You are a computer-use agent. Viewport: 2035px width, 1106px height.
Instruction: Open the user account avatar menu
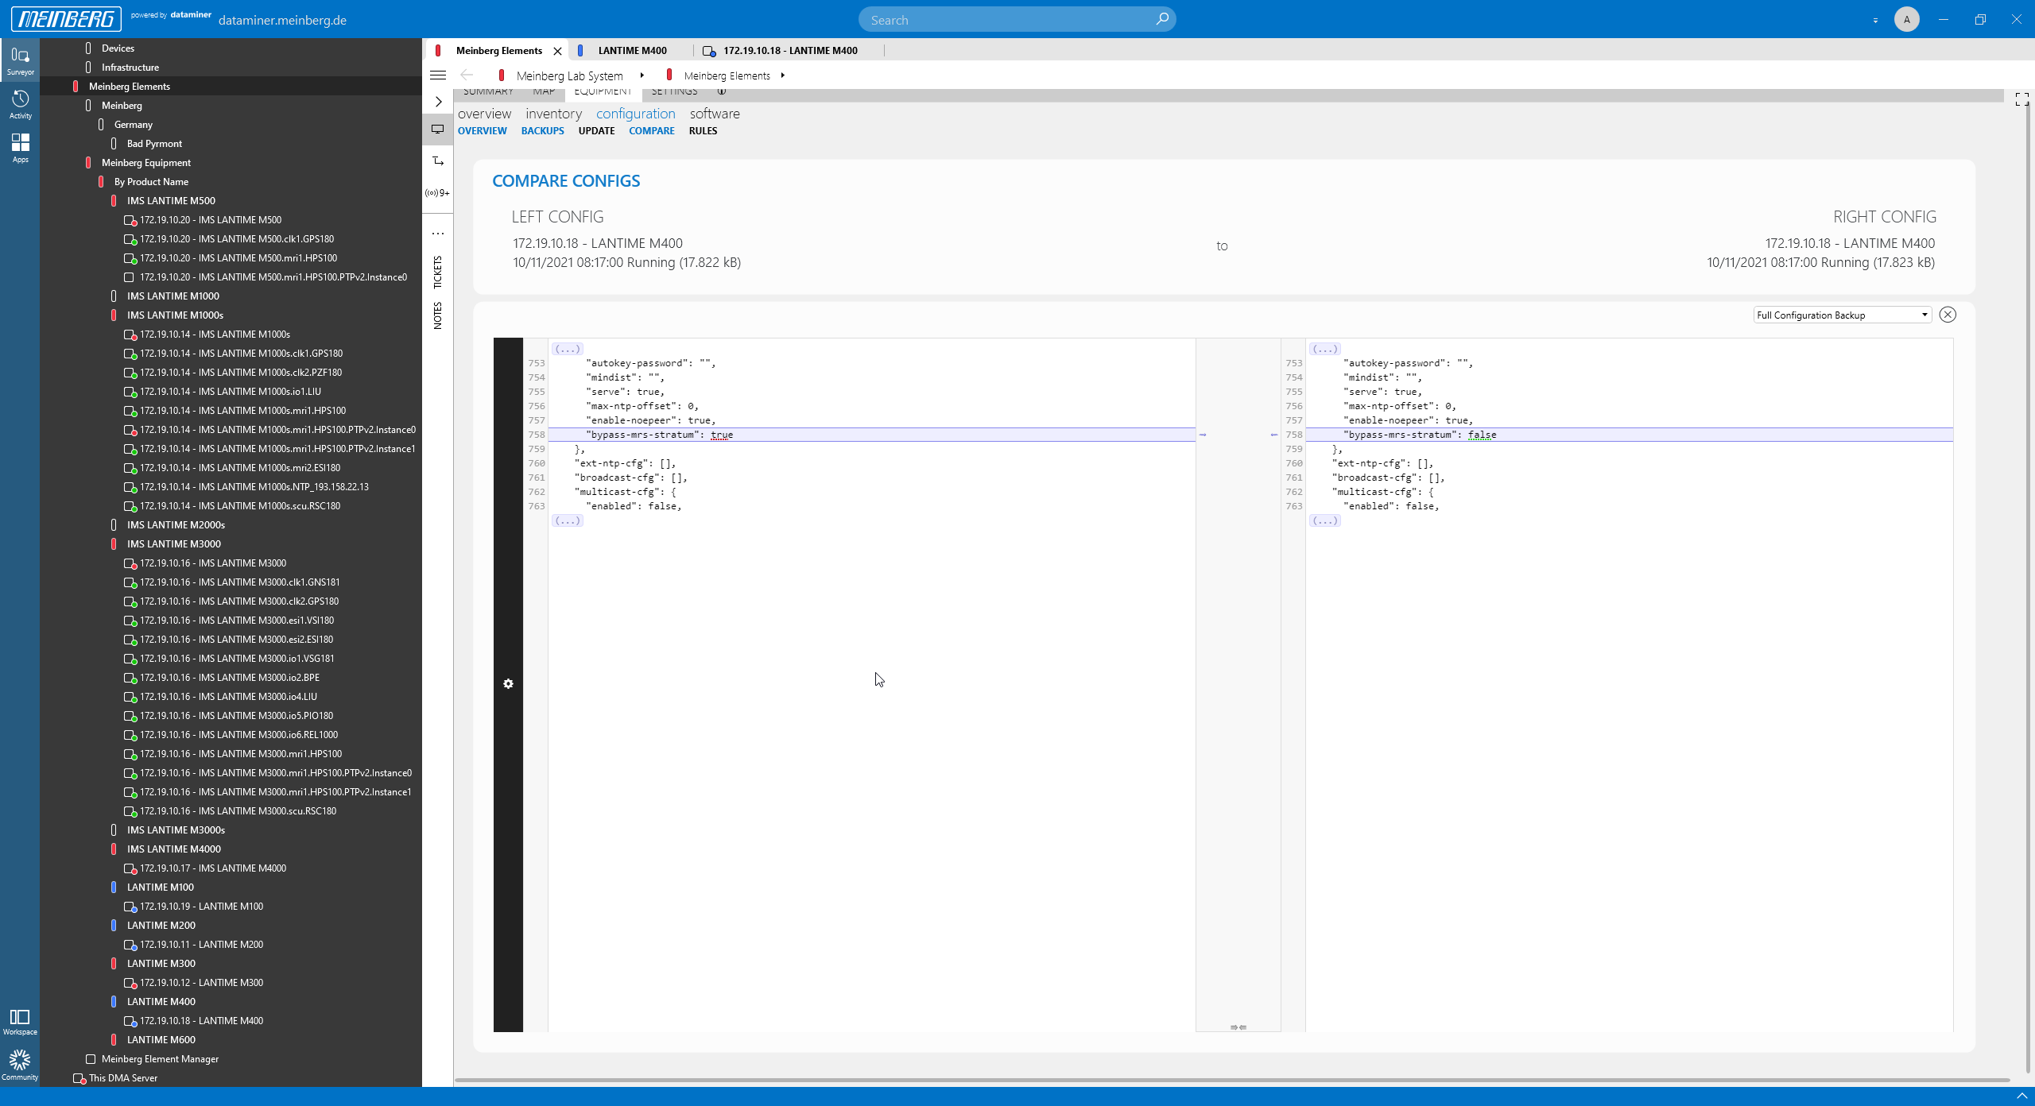coord(1906,19)
